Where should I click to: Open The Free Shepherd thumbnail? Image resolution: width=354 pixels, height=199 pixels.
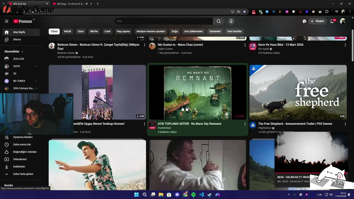(x=298, y=92)
